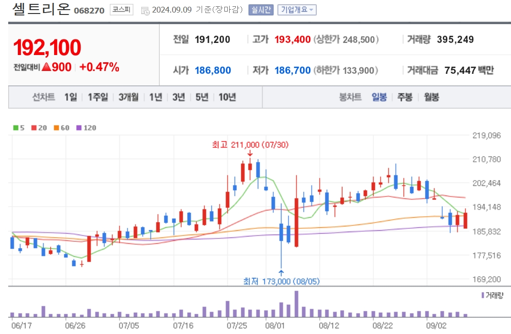Screen dimensions: 511x334
Task: Click the 실시간 real-time button
Action: [x=261, y=10]
